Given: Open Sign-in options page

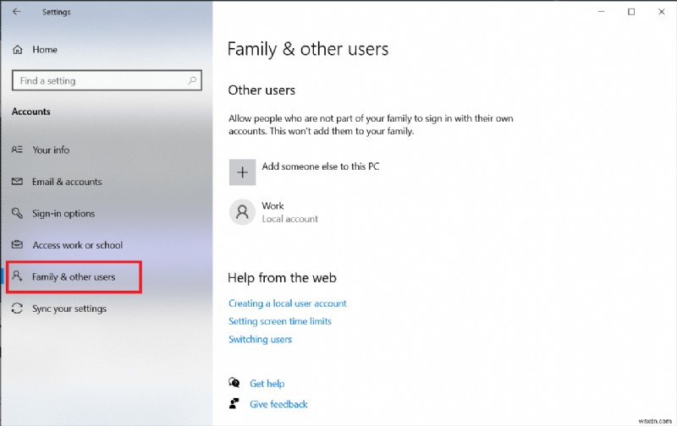Looking at the screenshot, I should (x=63, y=214).
